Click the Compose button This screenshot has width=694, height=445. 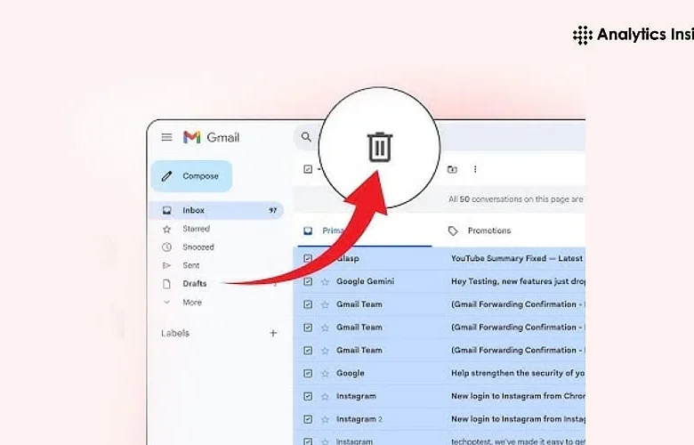tap(191, 176)
